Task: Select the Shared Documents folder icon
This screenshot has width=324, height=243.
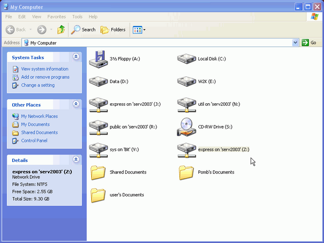Action: click(x=97, y=172)
